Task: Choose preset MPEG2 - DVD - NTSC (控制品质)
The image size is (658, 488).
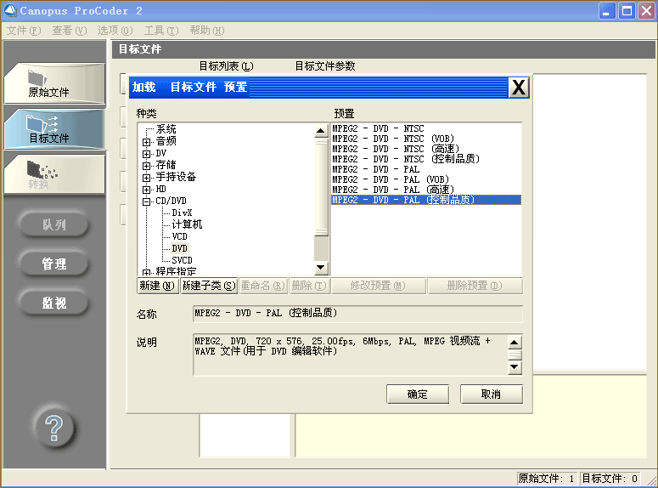Action: 426,159
